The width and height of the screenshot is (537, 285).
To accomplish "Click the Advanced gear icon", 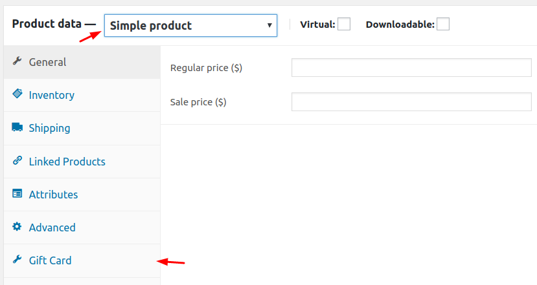I will (x=17, y=226).
